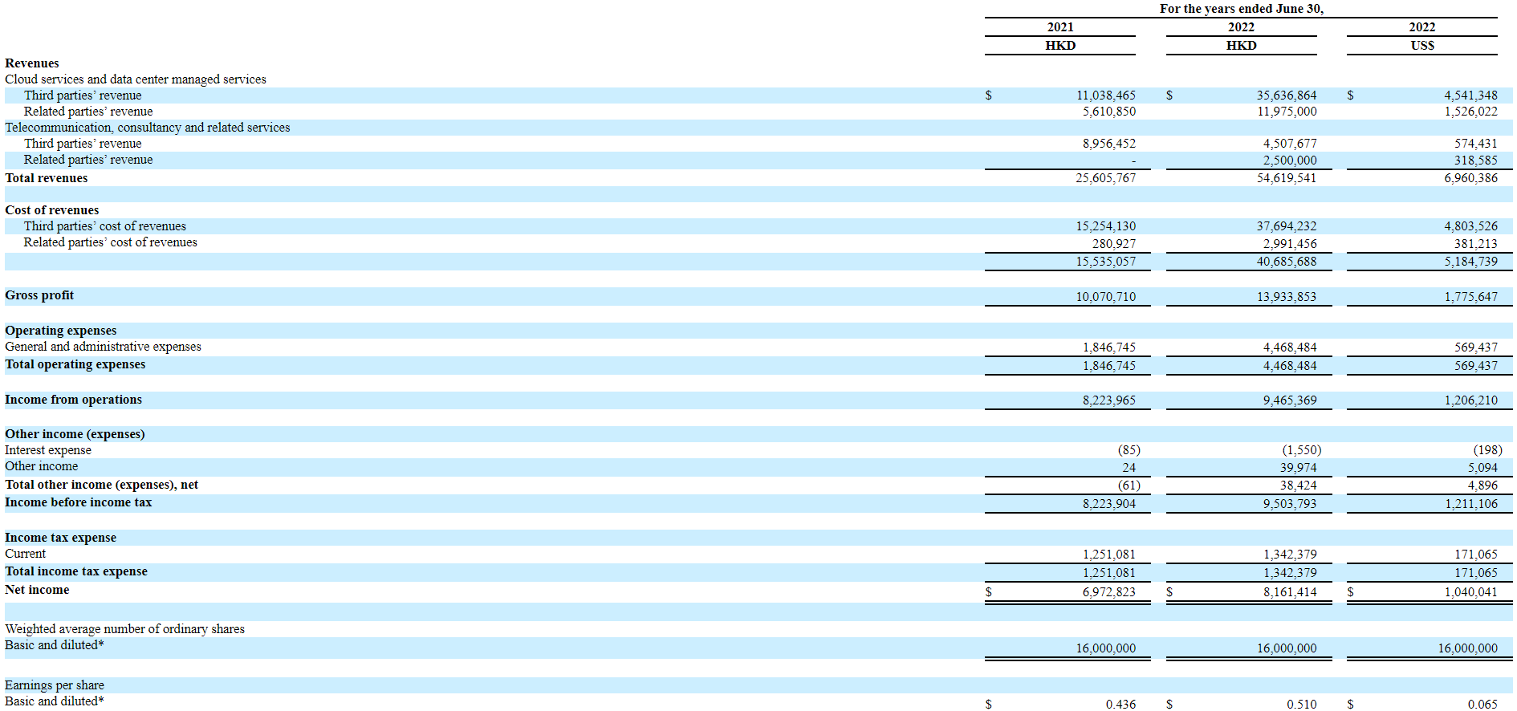Select the 1,040,041 net income value
1517x711 pixels.
[1470, 592]
